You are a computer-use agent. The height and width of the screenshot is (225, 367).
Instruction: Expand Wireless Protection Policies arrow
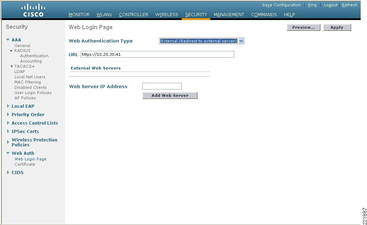coord(8,142)
